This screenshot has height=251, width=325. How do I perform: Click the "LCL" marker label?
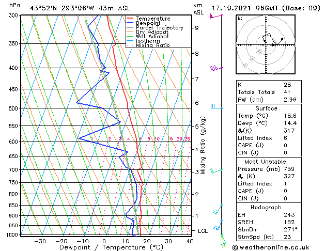(x=203, y=231)
